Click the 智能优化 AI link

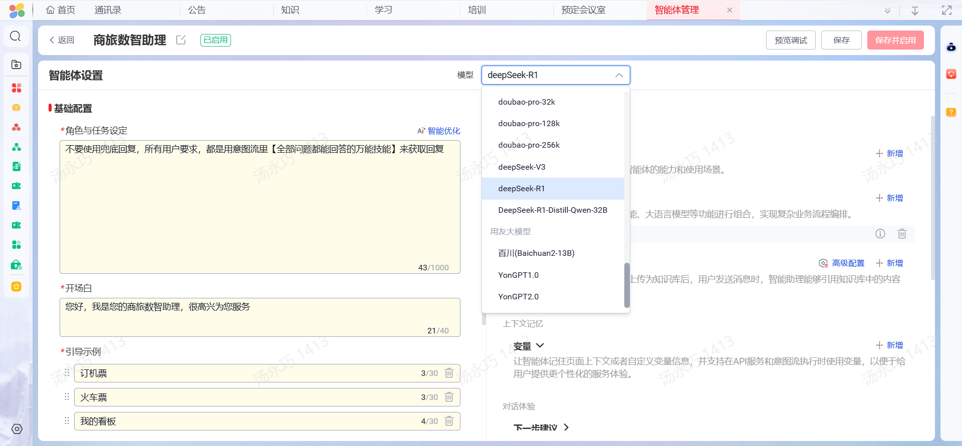pos(439,131)
